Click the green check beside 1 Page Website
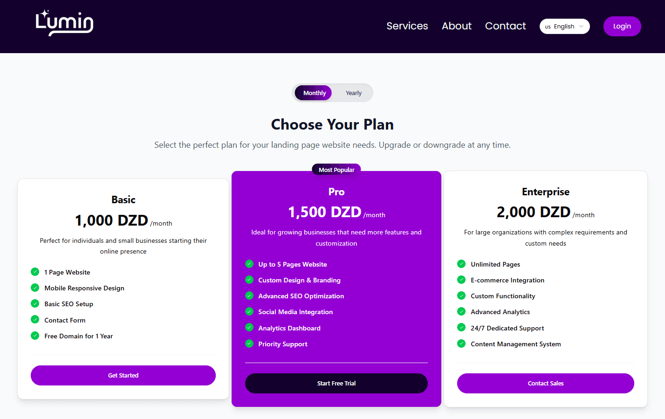665x419 pixels. point(35,272)
